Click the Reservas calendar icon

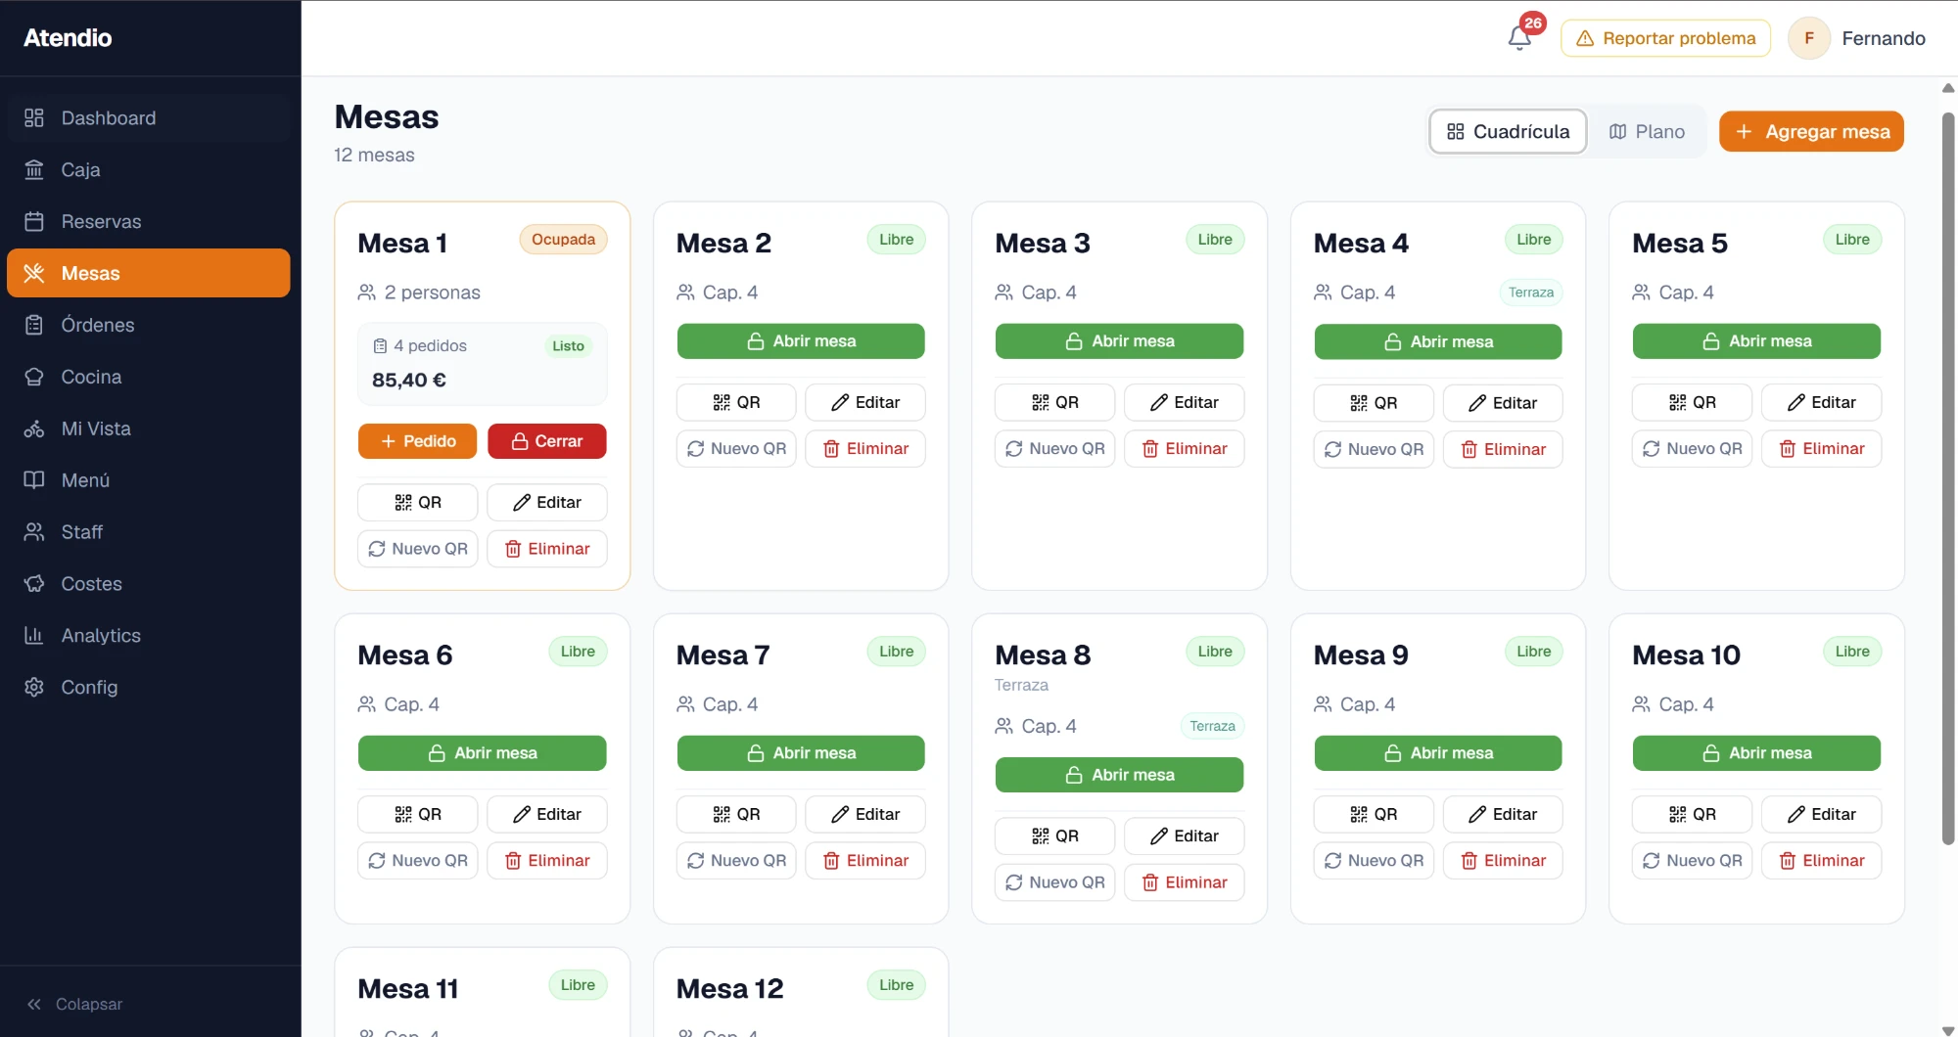coord(34,222)
